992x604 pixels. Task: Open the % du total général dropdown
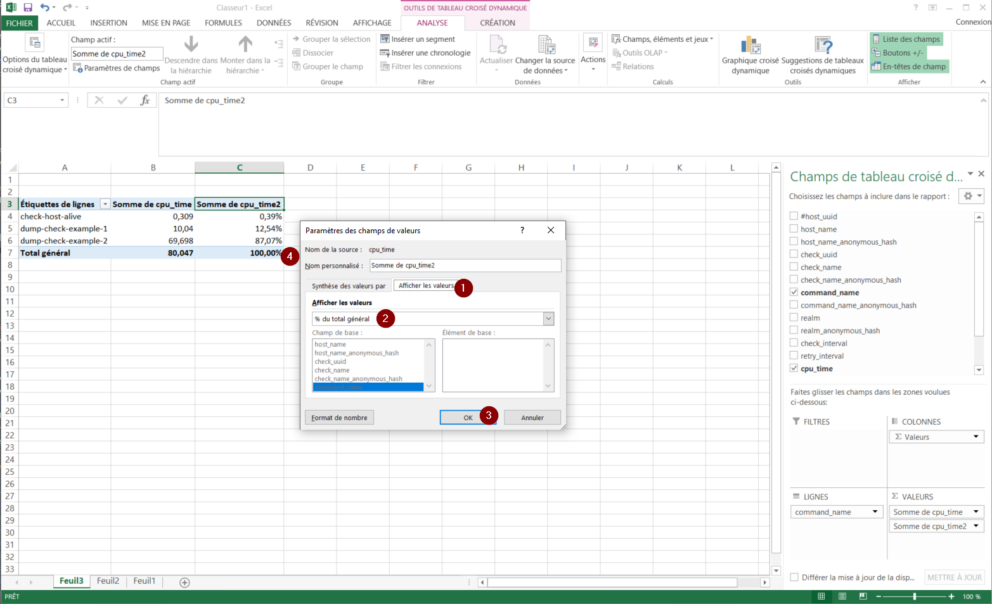click(548, 319)
